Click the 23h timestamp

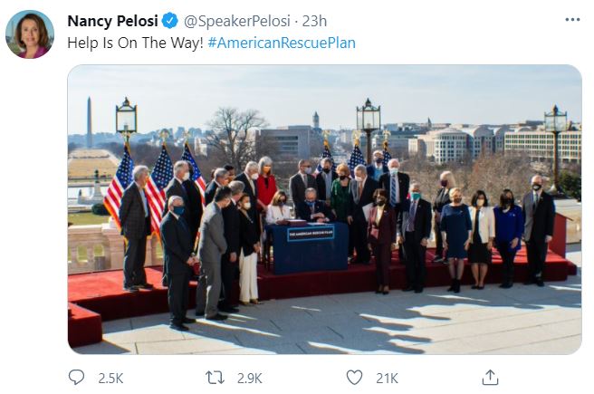314,21
